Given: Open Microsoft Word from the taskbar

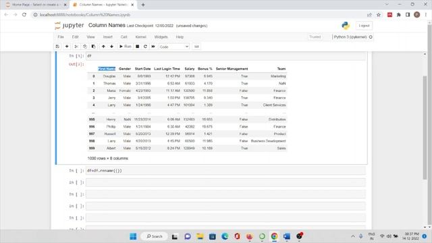Looking at the screenshot, I should point(286,236).
